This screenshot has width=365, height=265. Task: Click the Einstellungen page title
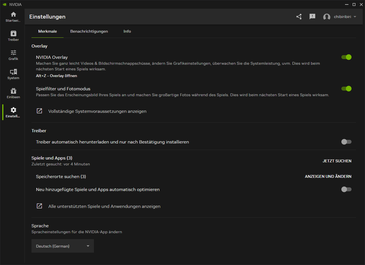[47, 17]
